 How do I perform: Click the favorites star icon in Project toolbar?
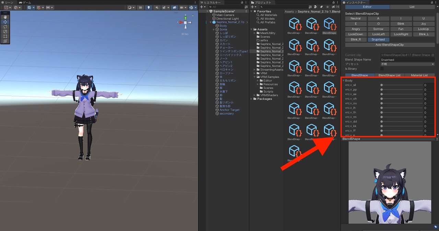coord(327,7)
